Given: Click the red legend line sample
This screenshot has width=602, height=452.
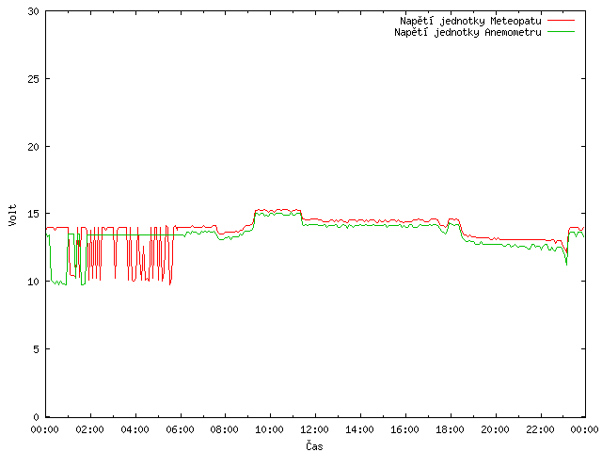Looking at the screenshot, I should pyautogui.click(x=561, y=21).
